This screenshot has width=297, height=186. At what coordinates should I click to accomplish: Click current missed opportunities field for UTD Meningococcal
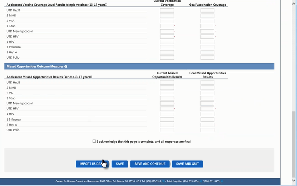pos(167,103)
